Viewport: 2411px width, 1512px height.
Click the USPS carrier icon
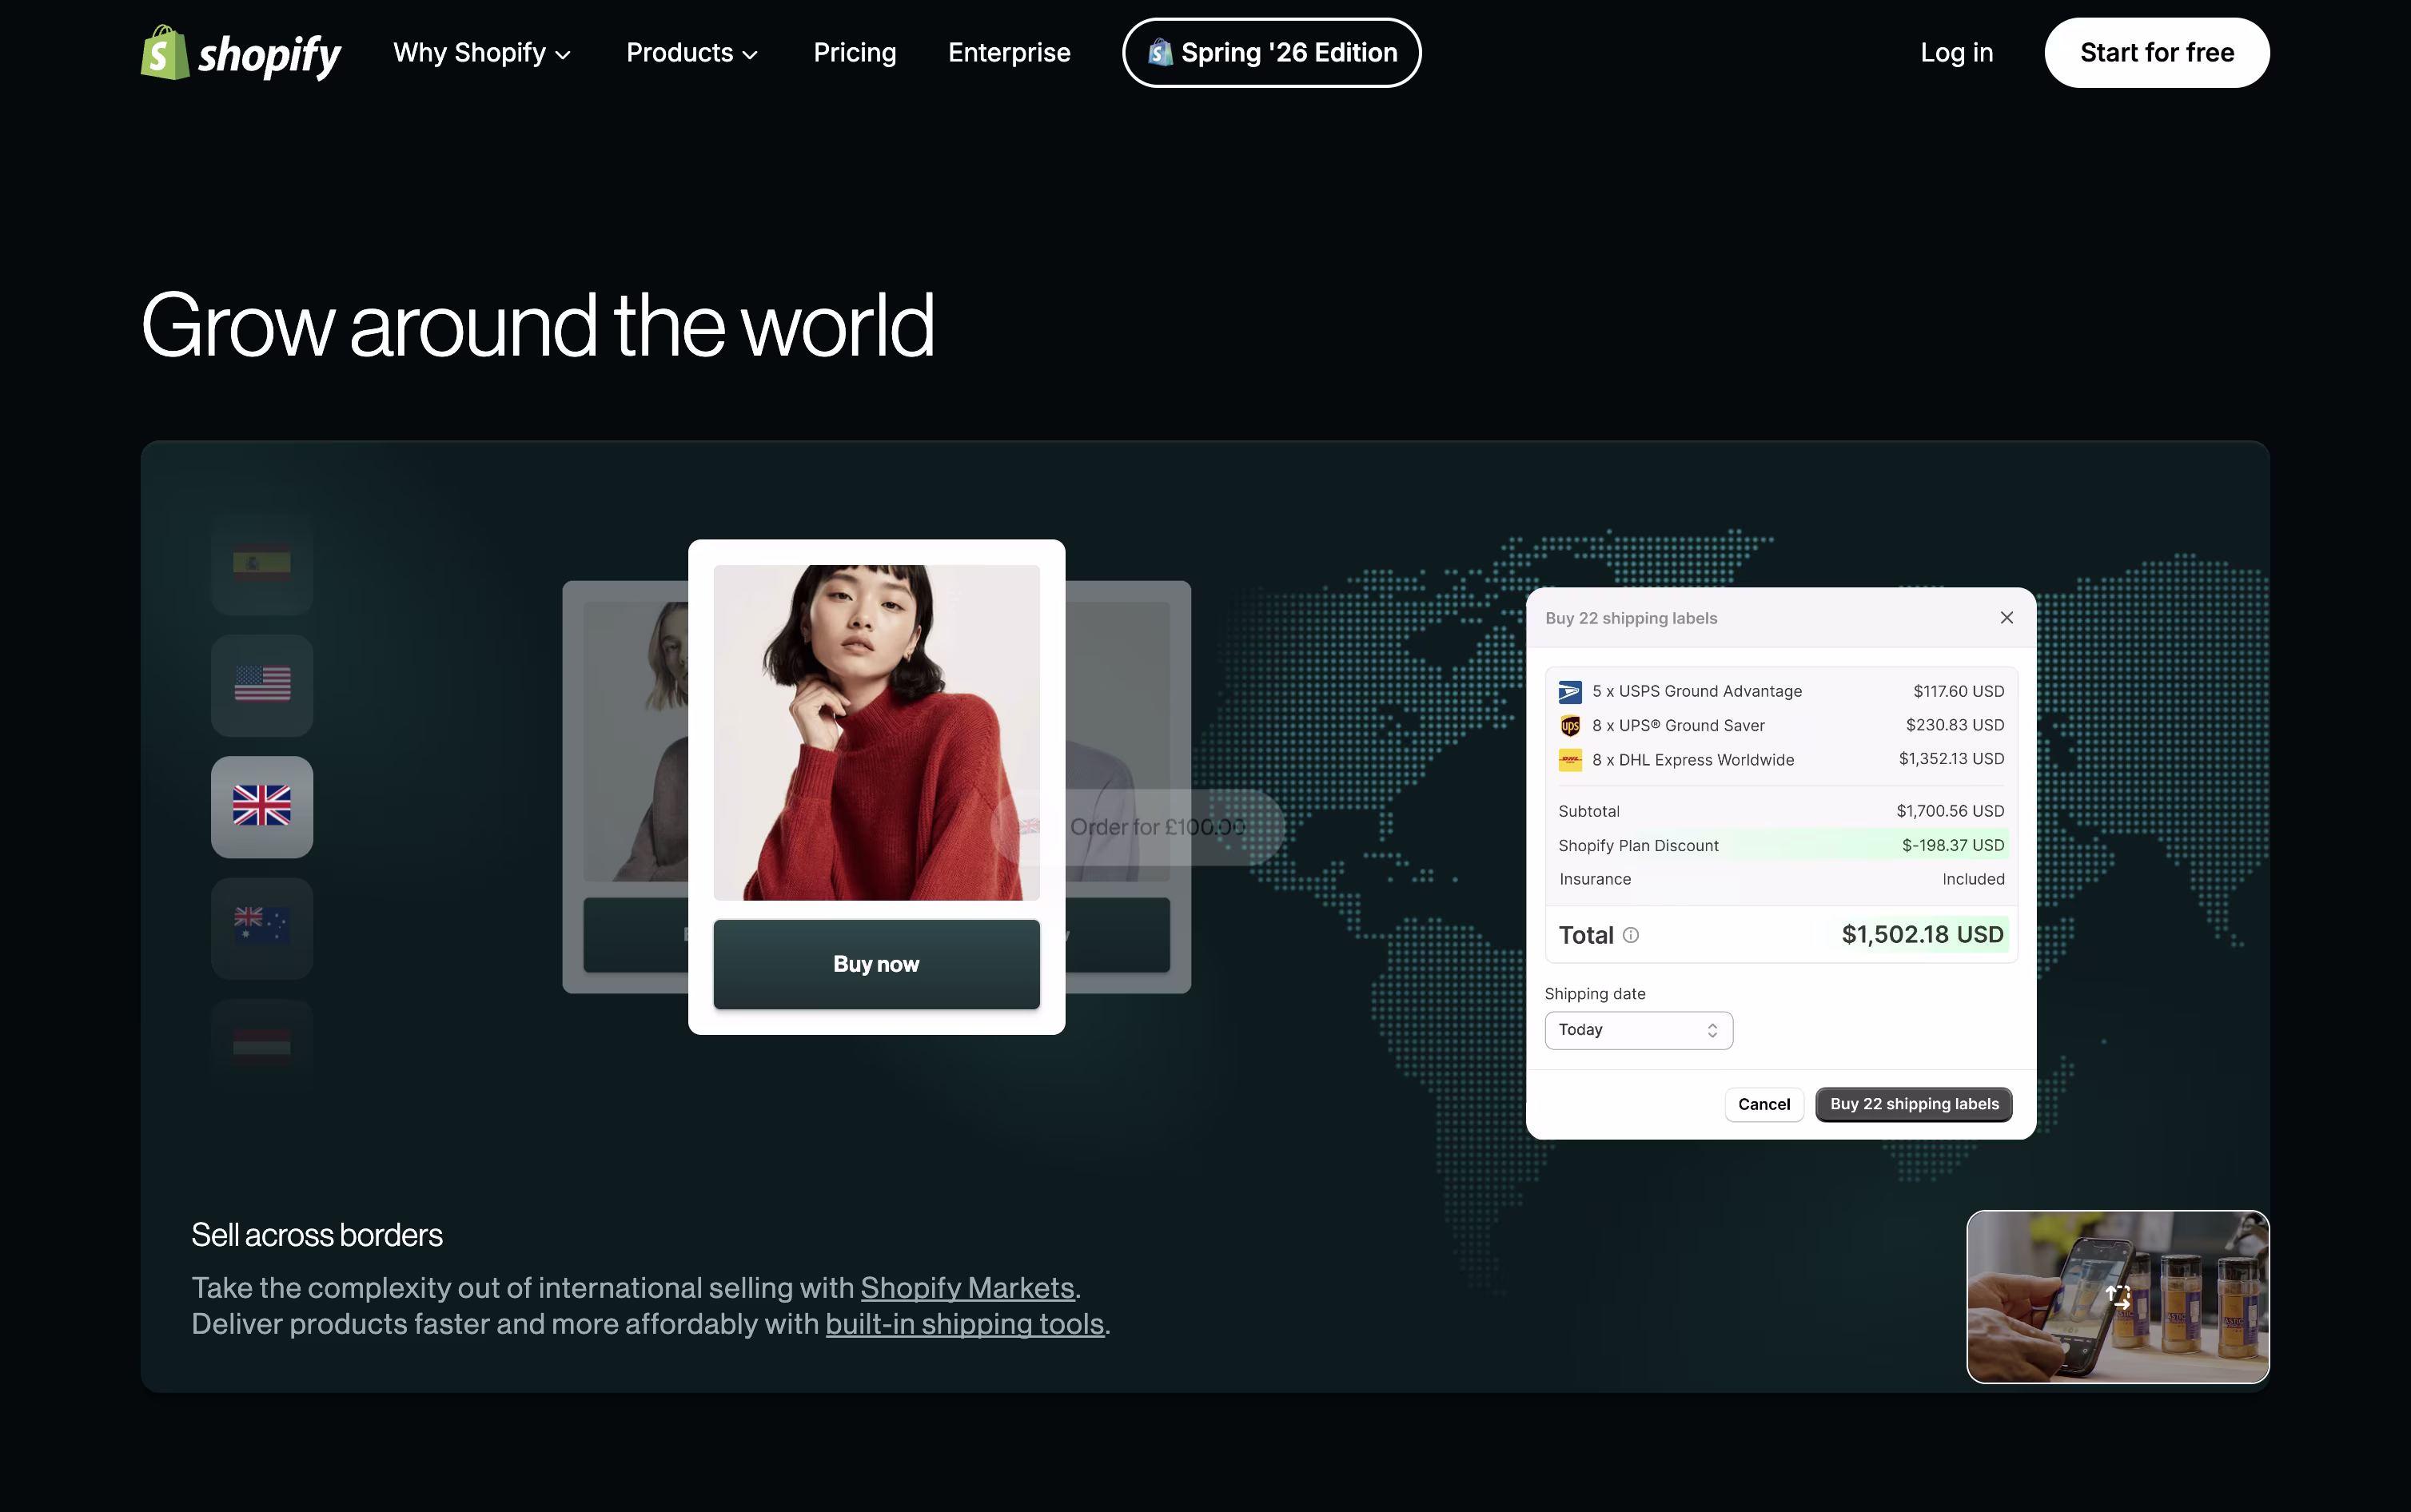1570,691
